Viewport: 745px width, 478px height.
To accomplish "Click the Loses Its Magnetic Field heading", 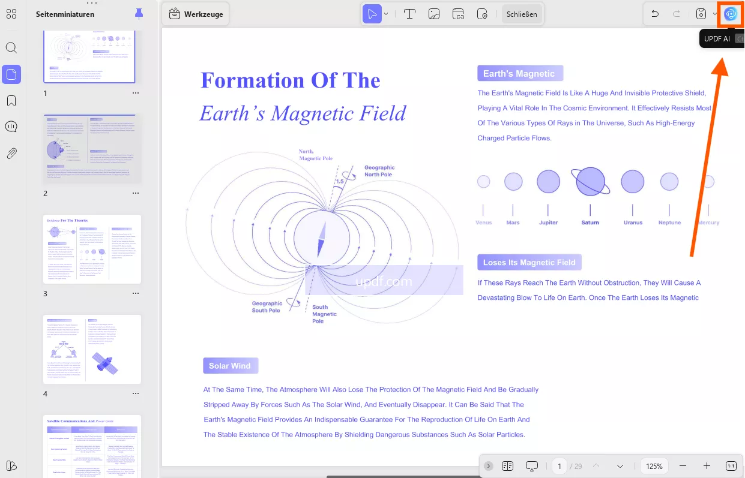I will (529, 262).
